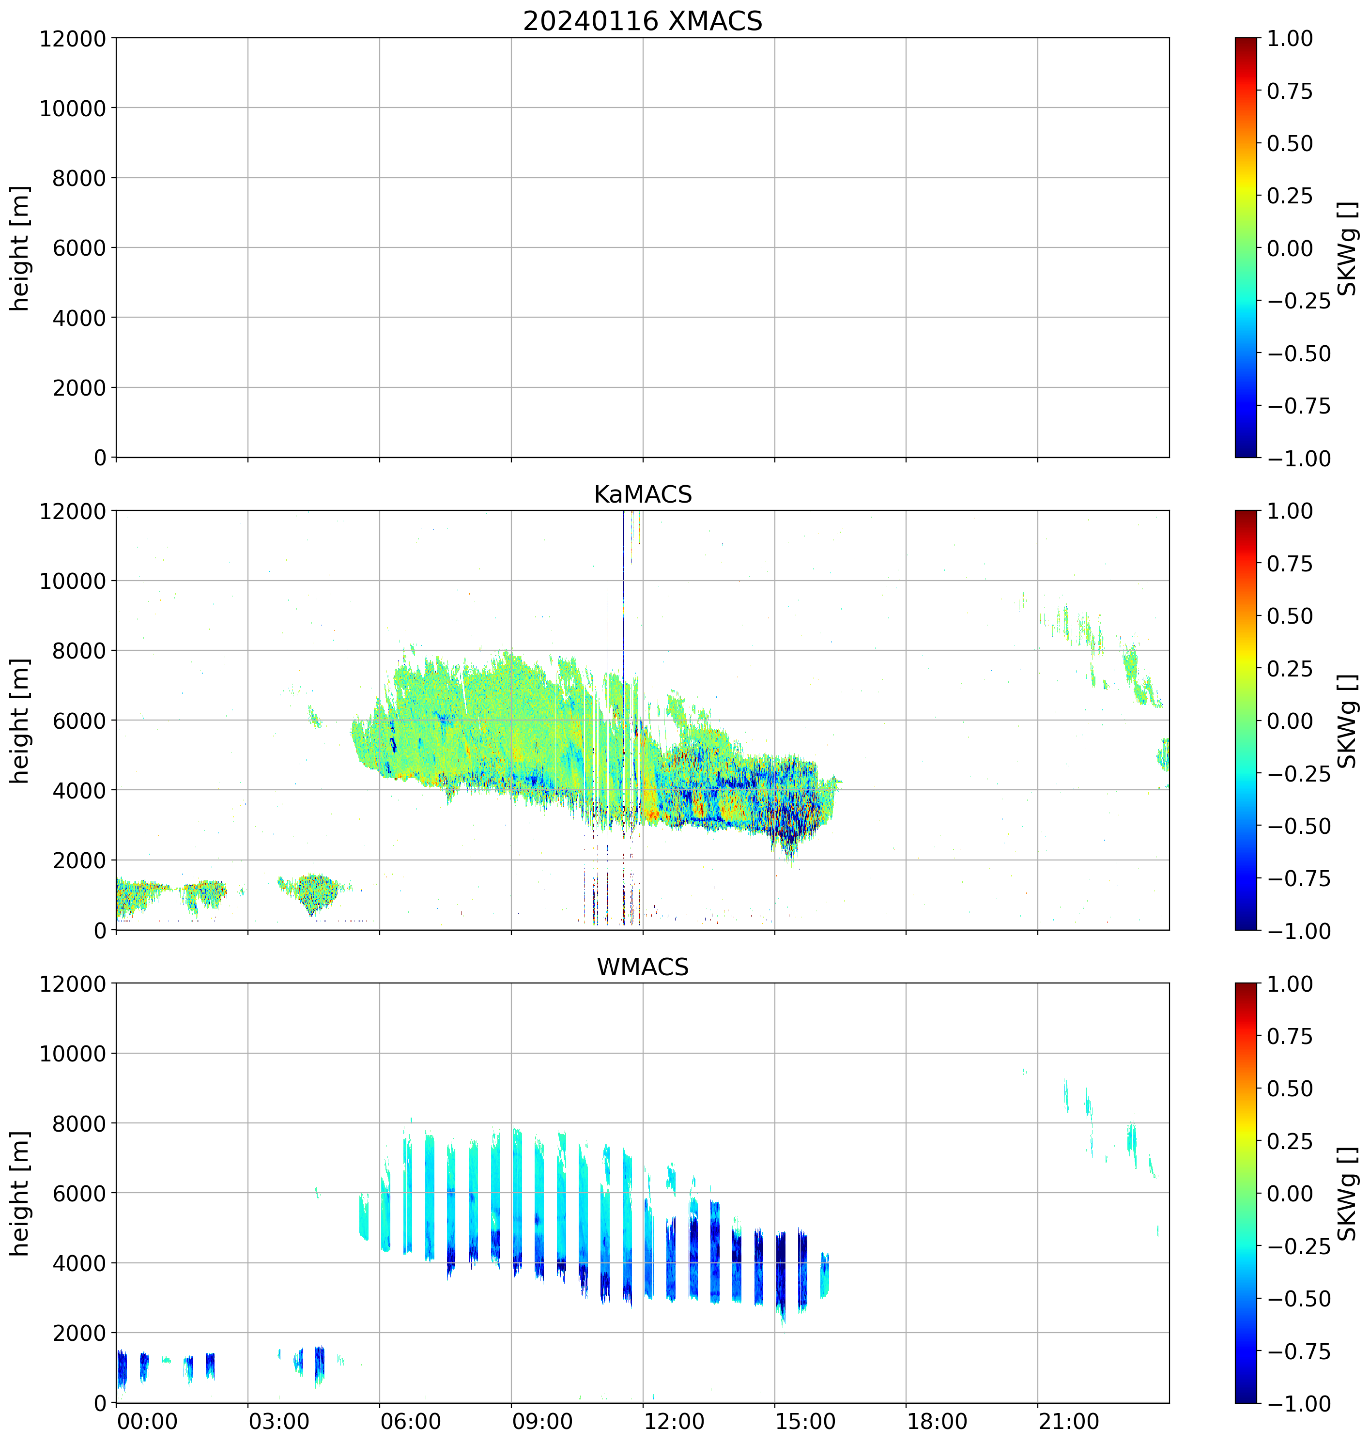
Task: Click the 21:00 time axis label
Action: [1068, 1421]
